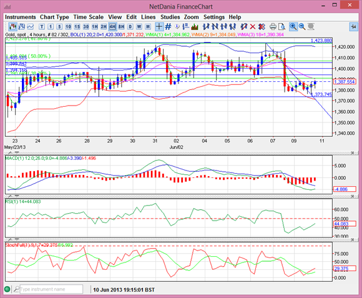The height and width of the screenshot is (298, 362).
Task: Select the line chart type icon
Action: click(x=31, y=27)
